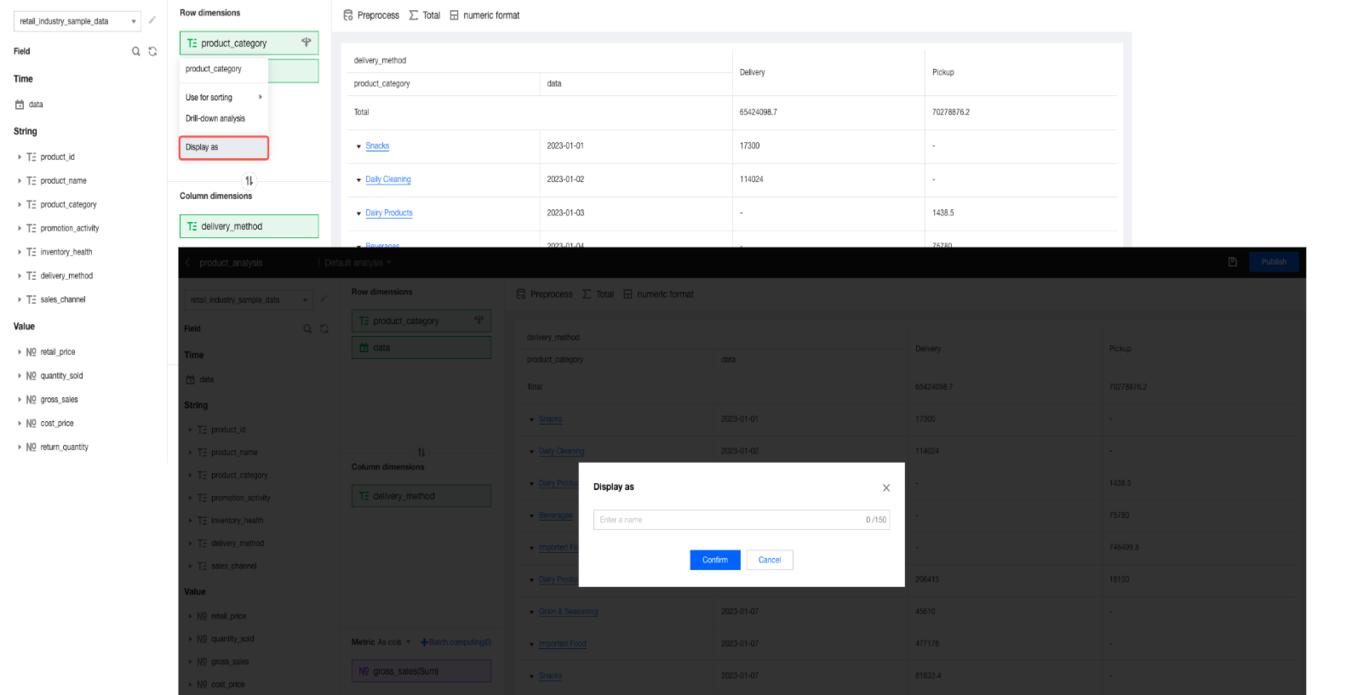Click Field refresh icon in upper light screenshot
Image resolution: width=1352 pixels, height=695 pixels.
[x=152, y=51]
